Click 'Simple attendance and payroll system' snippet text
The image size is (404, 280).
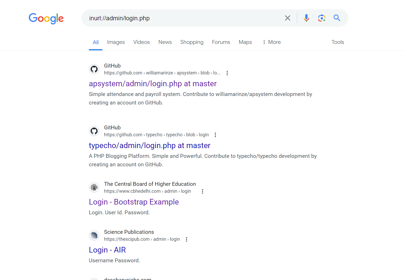(135, 94)
